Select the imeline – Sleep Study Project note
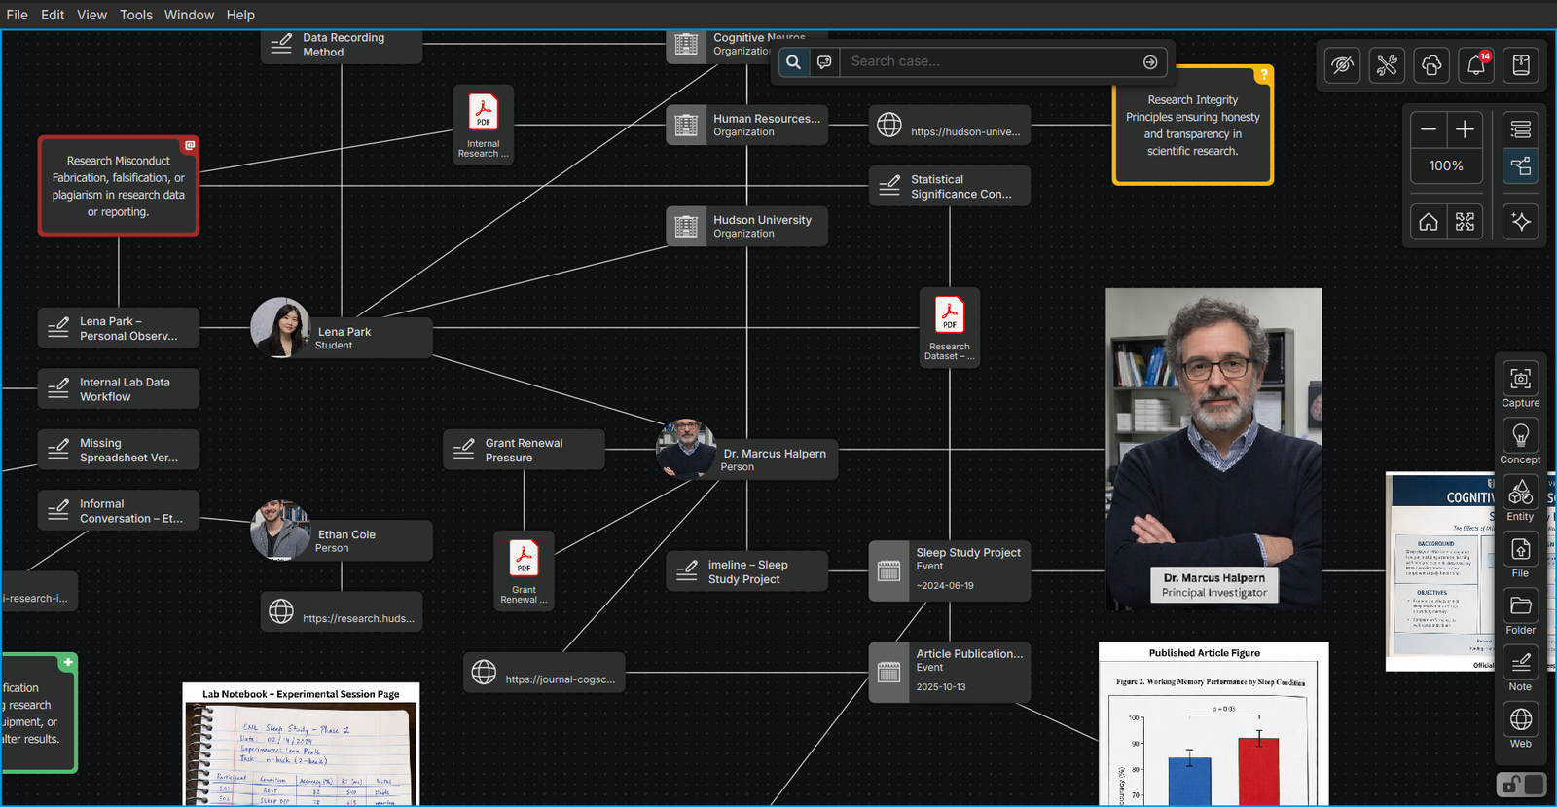Image resolution: width=1557 pixels, height=807 pixels. [747, 571]
